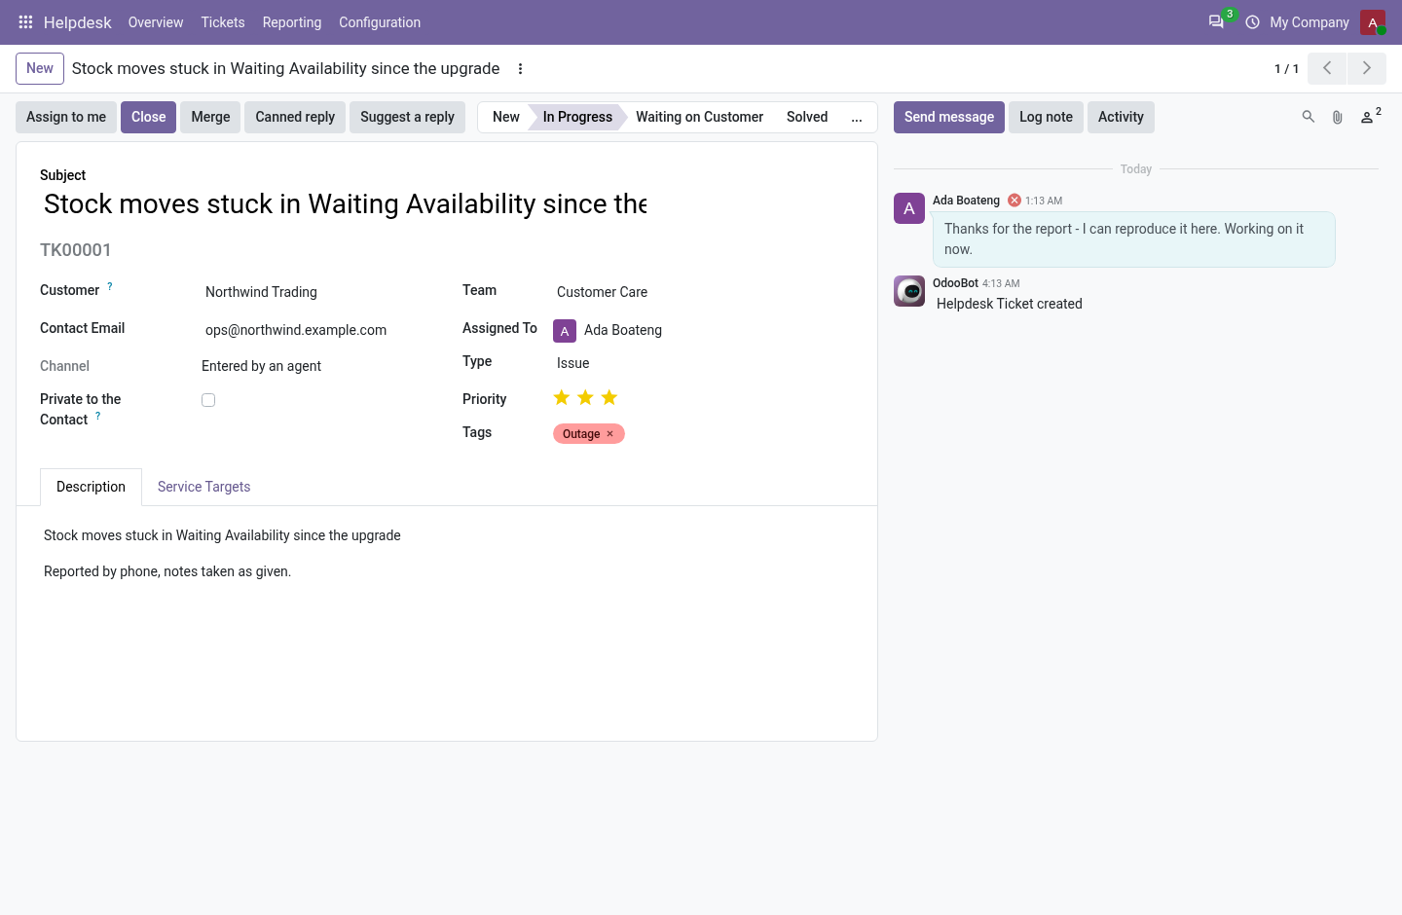Show followers icon with count 2
The width and height of the screenshot is (1402, 915).
[x=1371, y=117]
